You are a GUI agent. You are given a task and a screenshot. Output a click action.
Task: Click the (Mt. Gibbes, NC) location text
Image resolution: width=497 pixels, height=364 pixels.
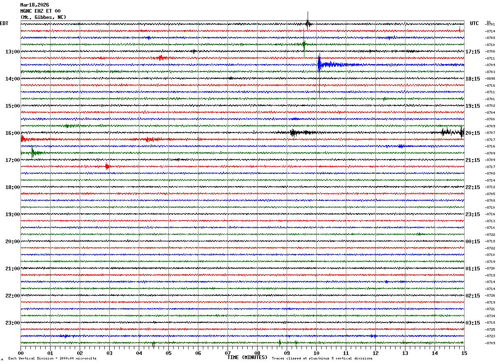(43, 17)
